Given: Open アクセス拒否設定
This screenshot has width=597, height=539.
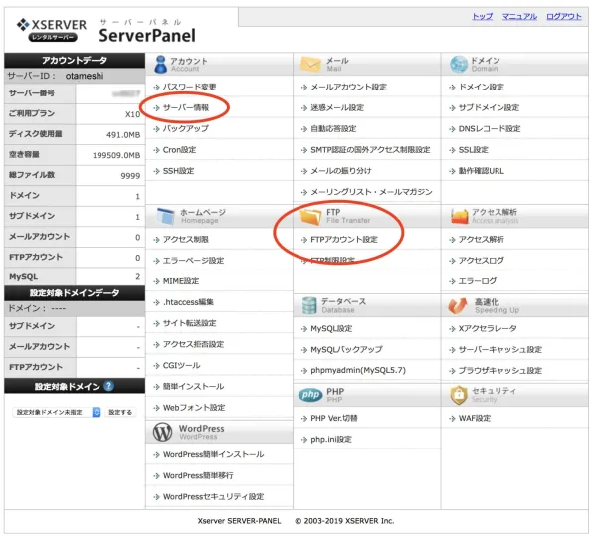Looking at the screenshot, I should point(193,344).
